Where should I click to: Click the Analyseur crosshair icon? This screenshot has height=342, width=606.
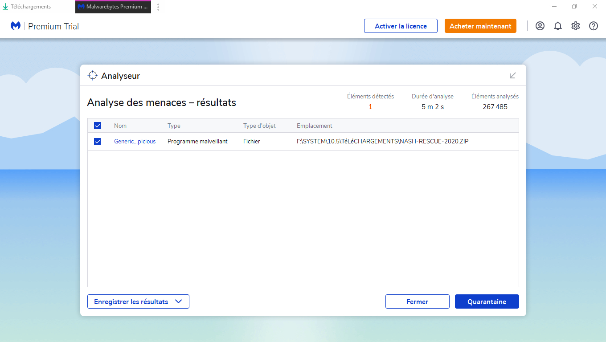point(93,75)
